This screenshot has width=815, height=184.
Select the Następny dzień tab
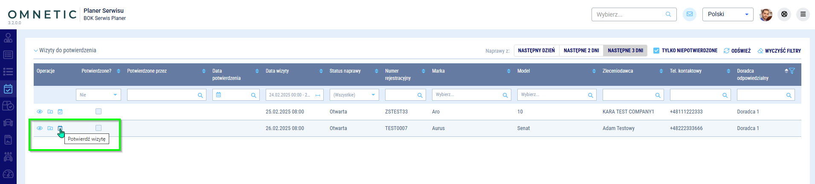(536, 51)
